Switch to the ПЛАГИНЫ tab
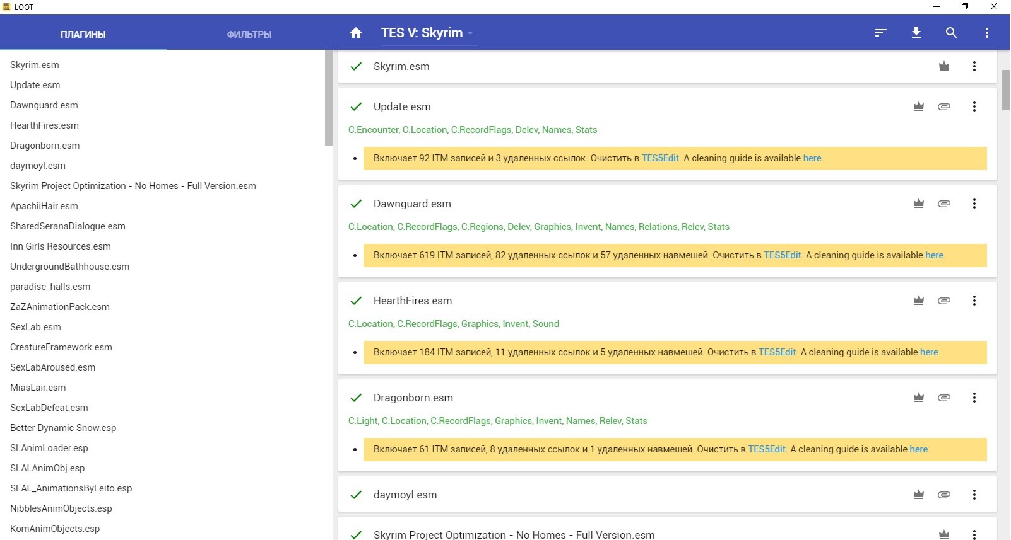1011x540 pixels. pyautogui.click(x=83, y=34)
